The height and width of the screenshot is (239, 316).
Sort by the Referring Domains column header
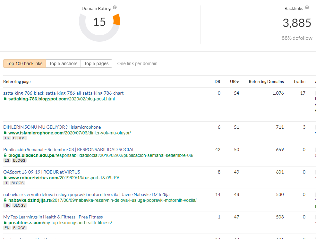click(x=266, y=81)
